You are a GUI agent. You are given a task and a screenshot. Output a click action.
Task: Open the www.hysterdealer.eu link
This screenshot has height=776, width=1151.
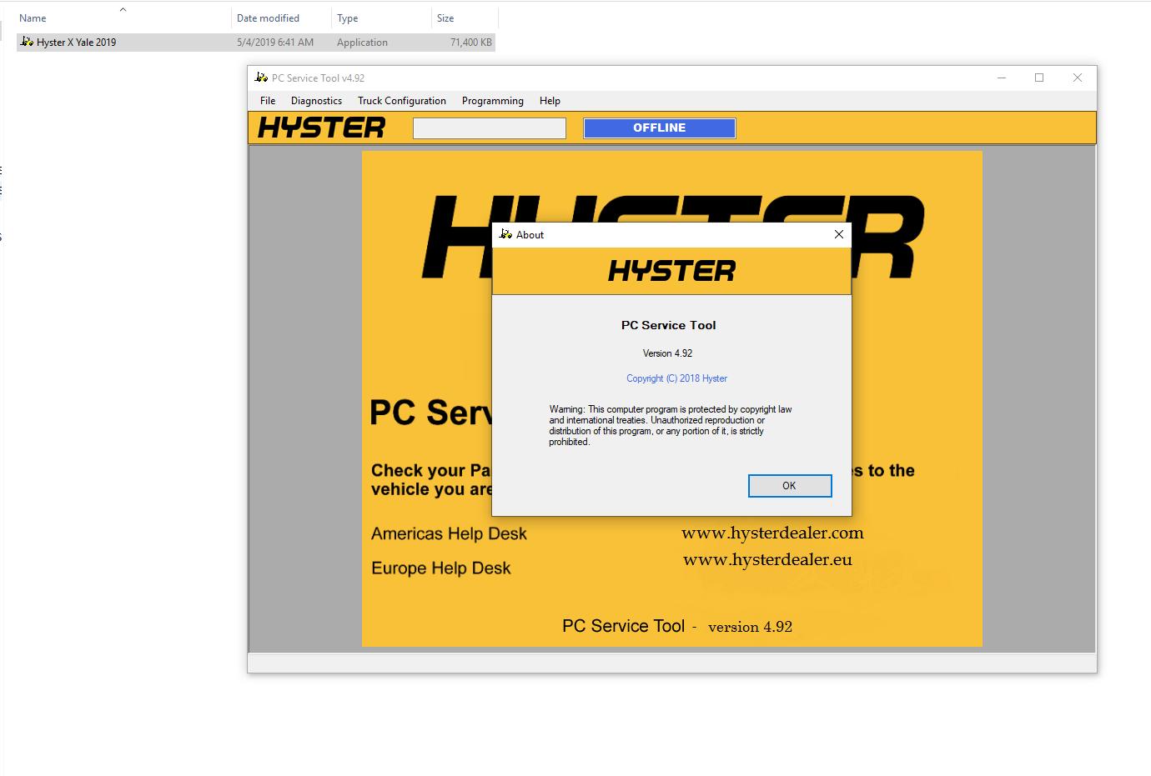click(x=767, y=559)
